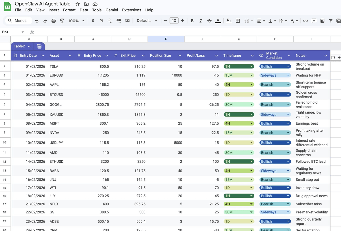
Task: Star this spreadsheet with the star icon
Action: point(78,4)
